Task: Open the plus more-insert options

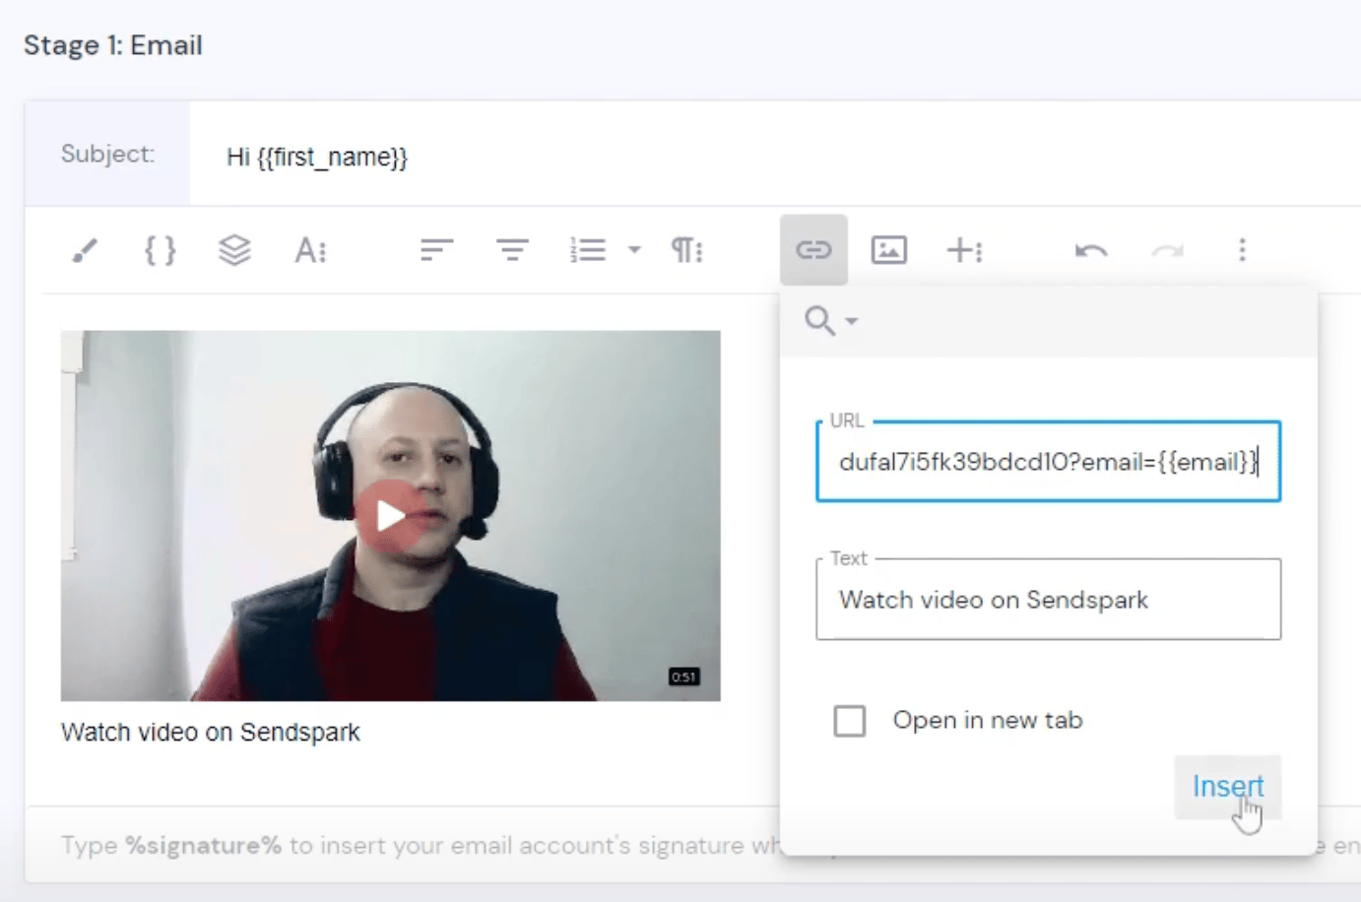Action: pos(964,250)
